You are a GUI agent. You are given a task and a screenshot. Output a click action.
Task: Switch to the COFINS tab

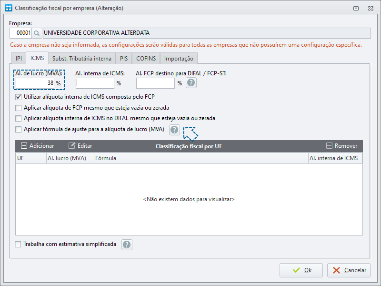[146, 59]
